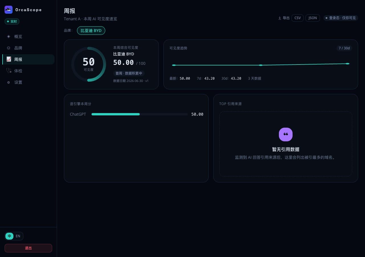
Task: Open the 品牌 brand page
Action: point(28,48)
